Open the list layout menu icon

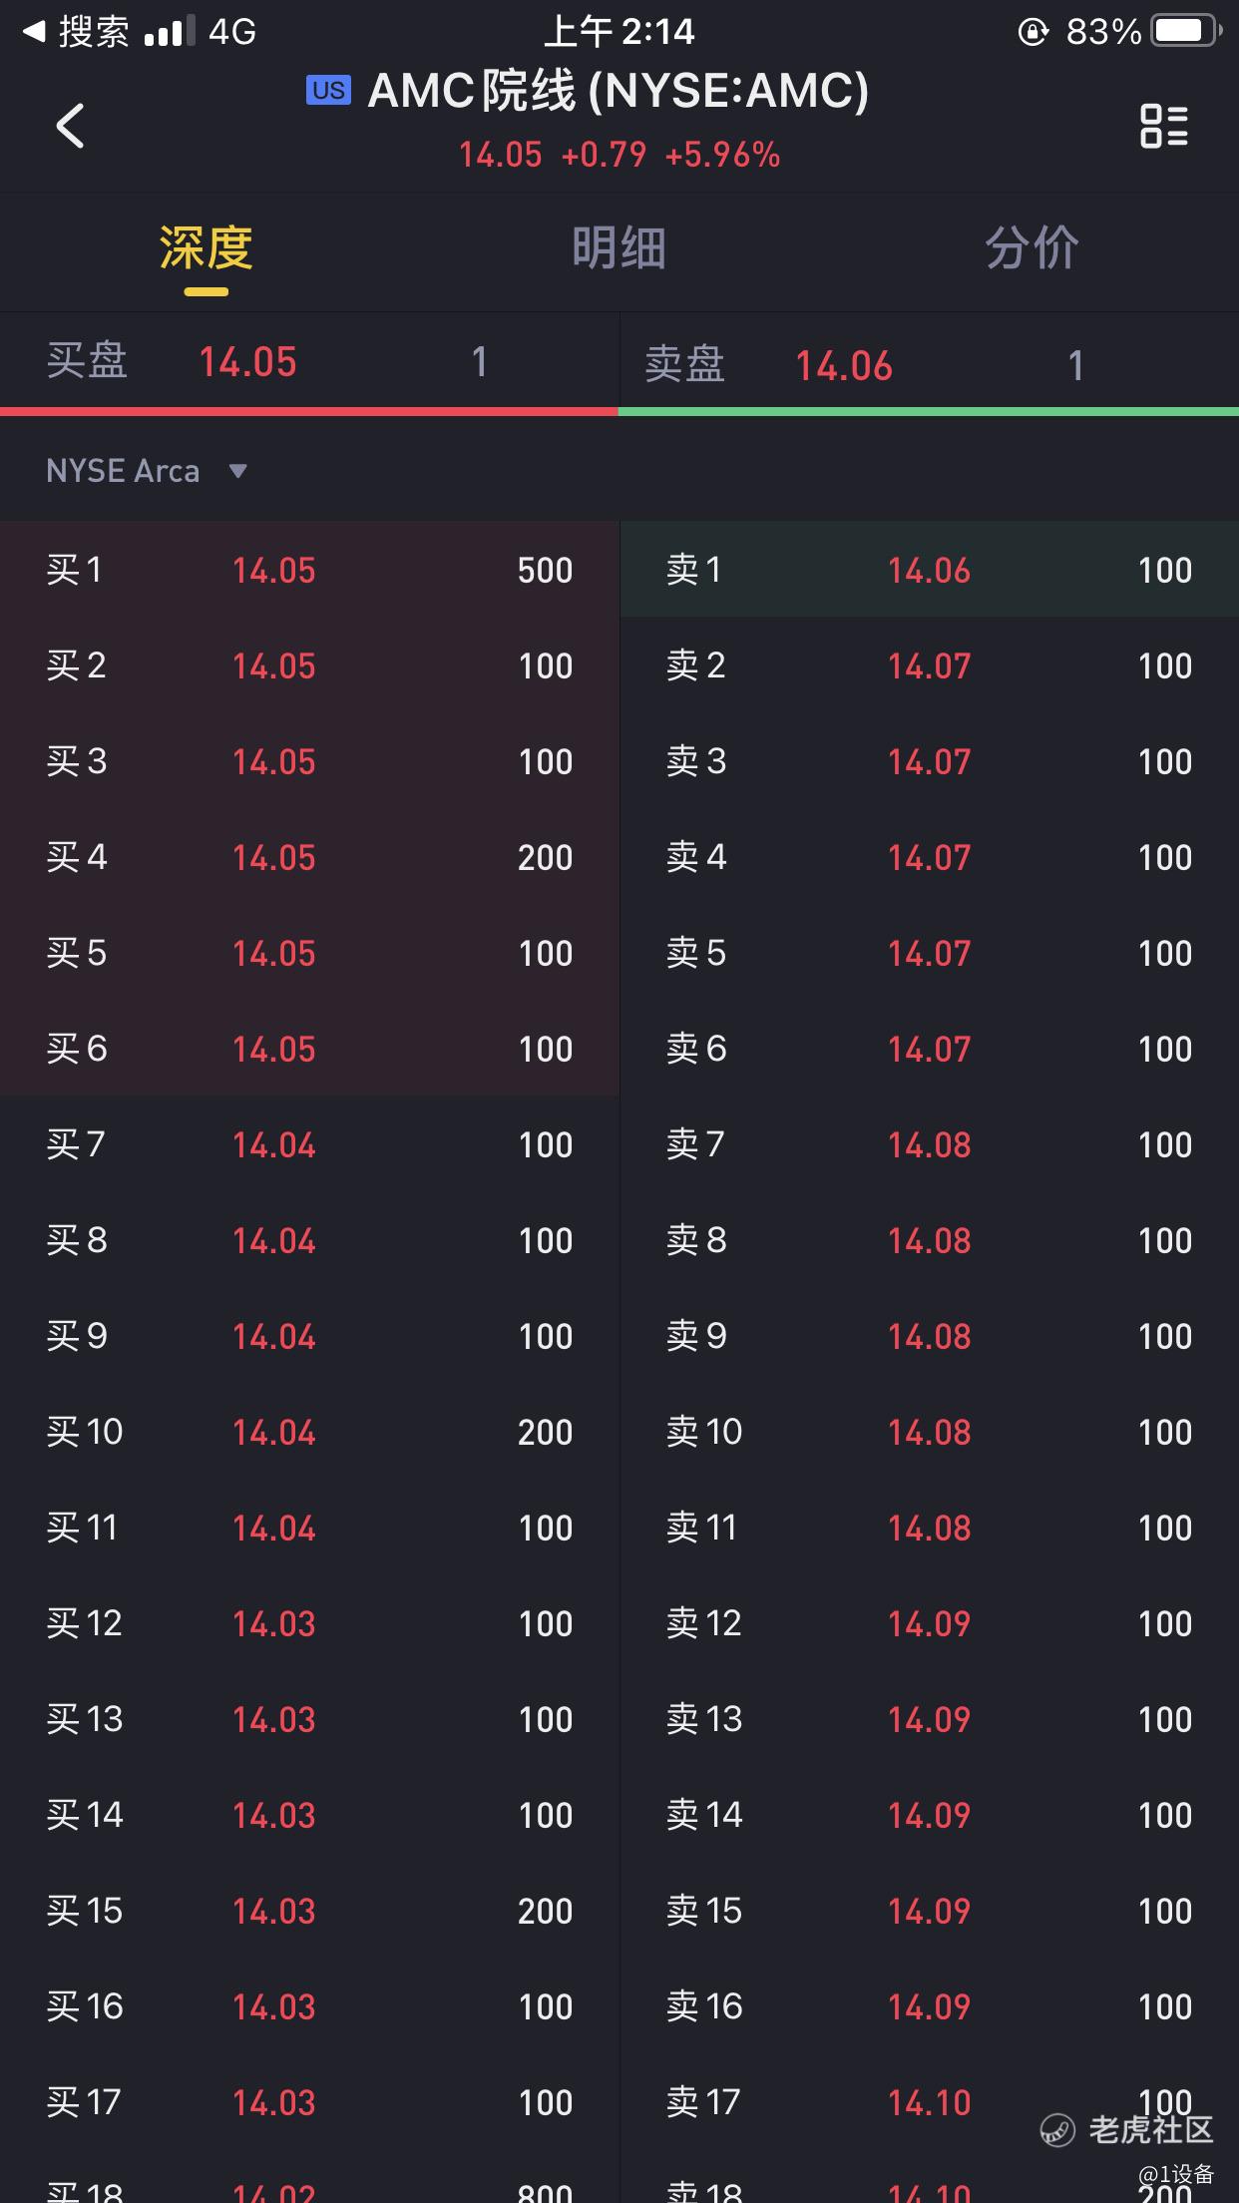[1163, 126]
